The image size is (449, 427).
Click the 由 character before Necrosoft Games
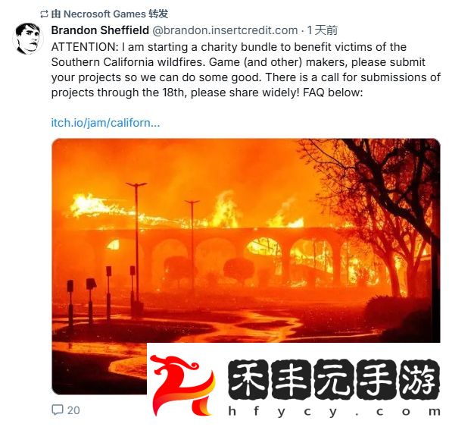pyautogui.click(x=55, y=14)
